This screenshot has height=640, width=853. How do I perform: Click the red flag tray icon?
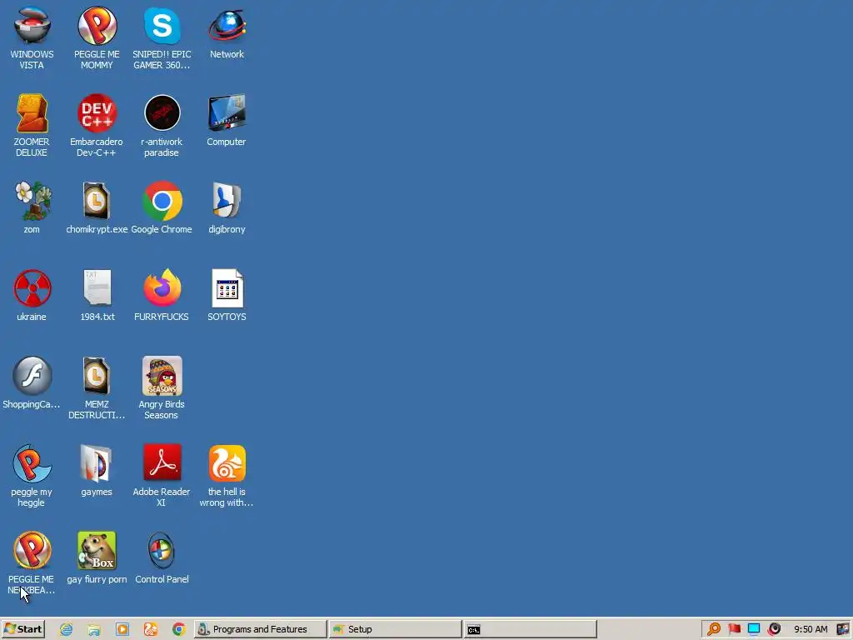(x=735, y=629)
